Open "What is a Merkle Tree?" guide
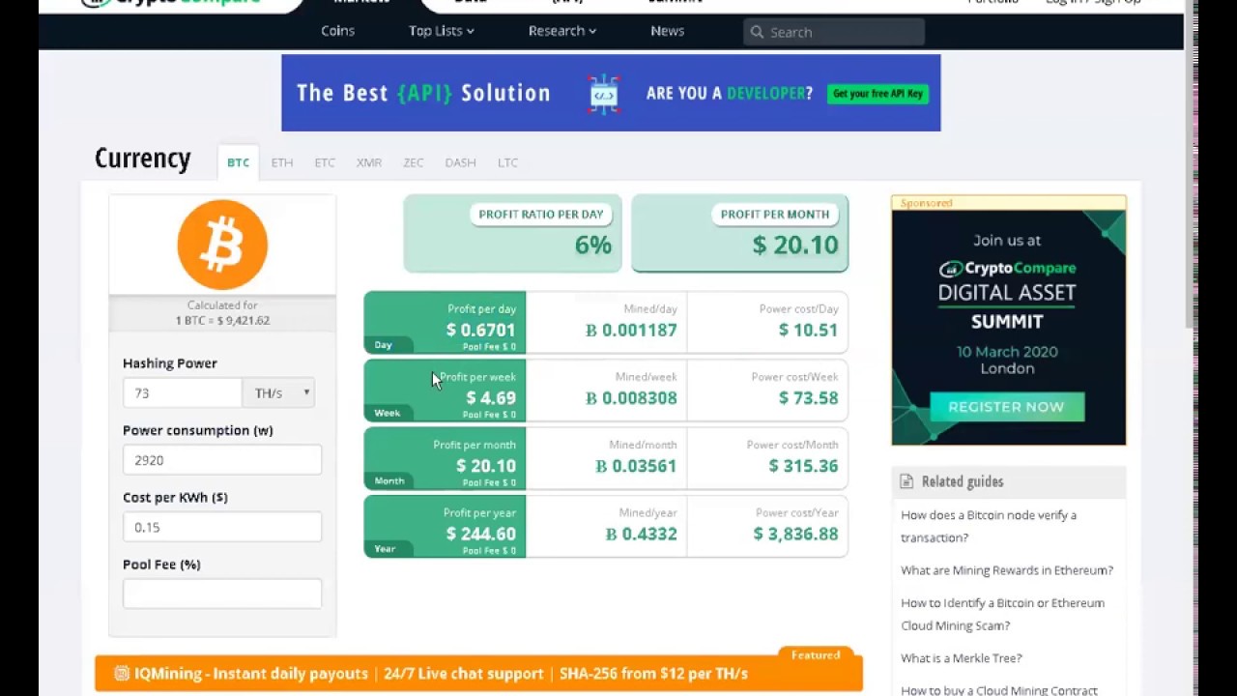1237x696 pixels. [x=961, y=658]
